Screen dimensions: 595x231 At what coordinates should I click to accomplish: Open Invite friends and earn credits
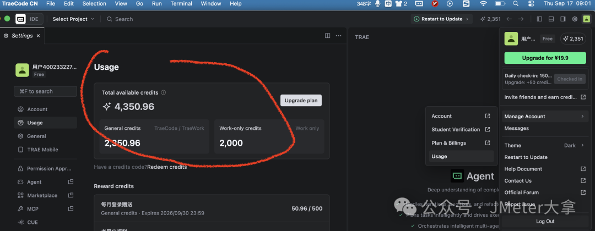[x=545, y=97]
